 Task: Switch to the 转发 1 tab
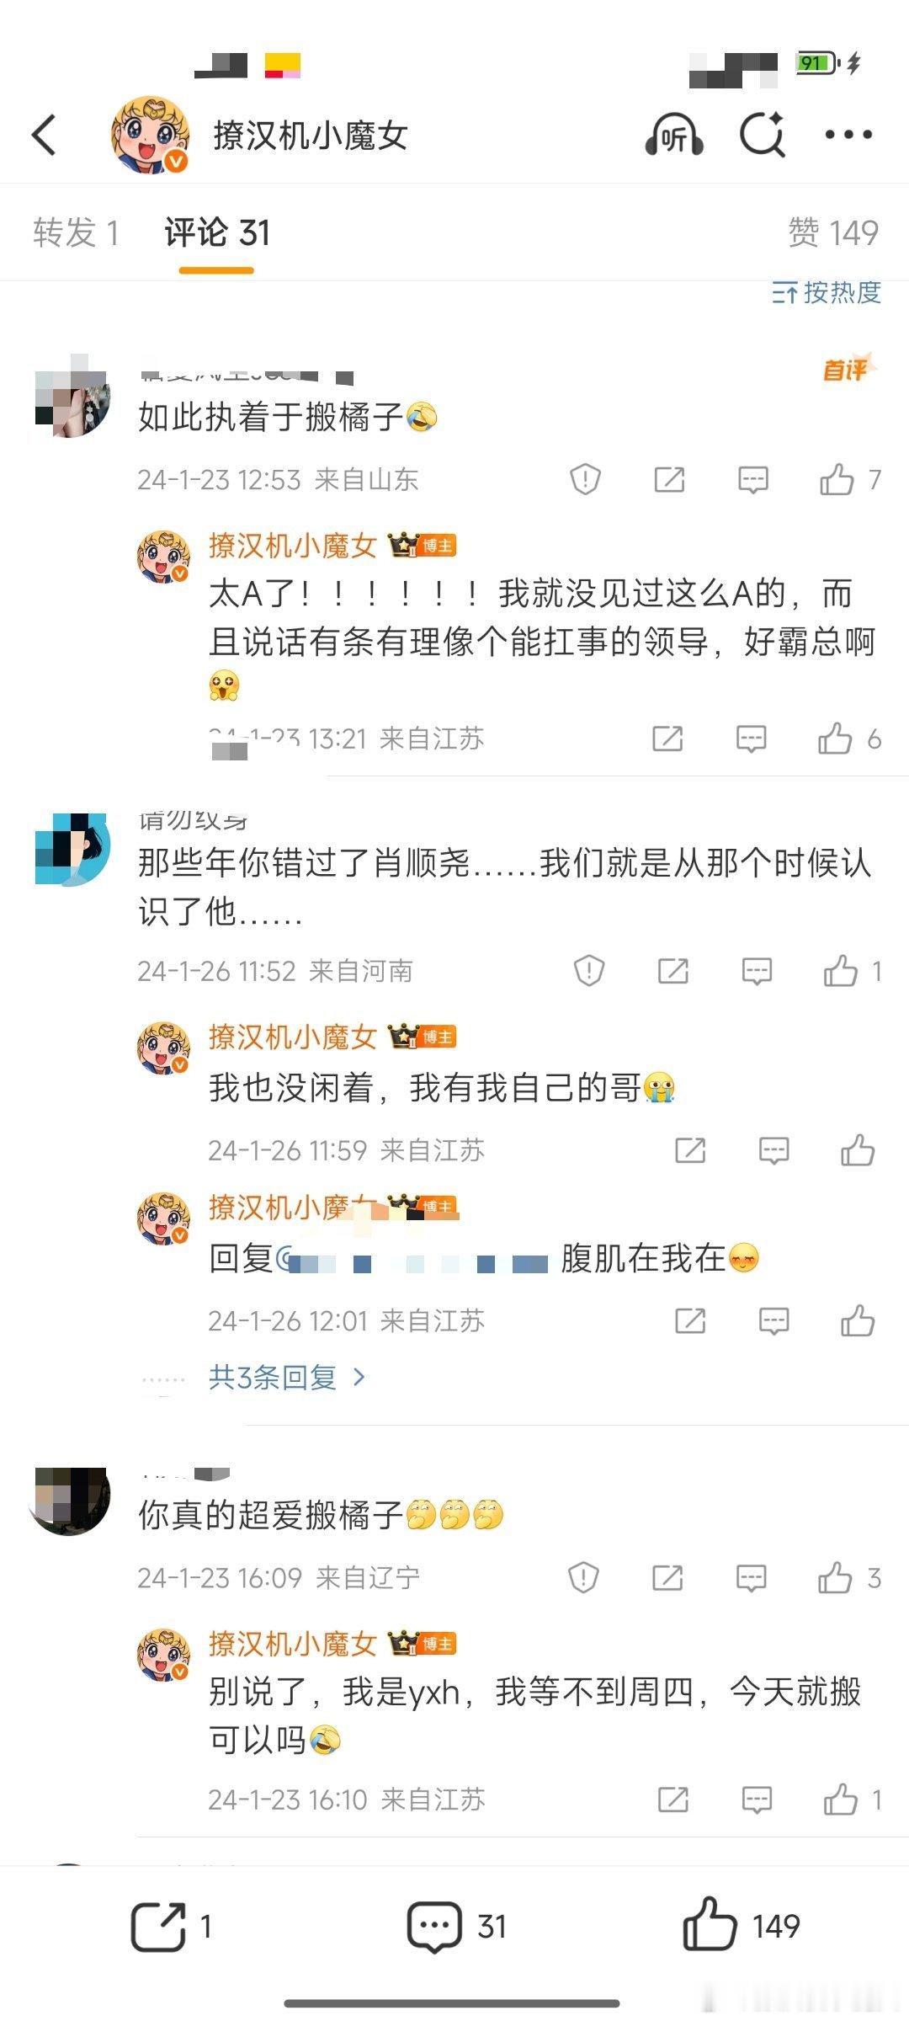pyautogui.click(x=77, y=232)
